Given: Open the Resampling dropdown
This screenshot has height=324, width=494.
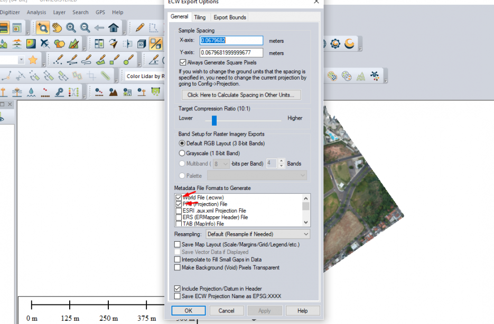Looking at the screenshot, I should (258, 234).
